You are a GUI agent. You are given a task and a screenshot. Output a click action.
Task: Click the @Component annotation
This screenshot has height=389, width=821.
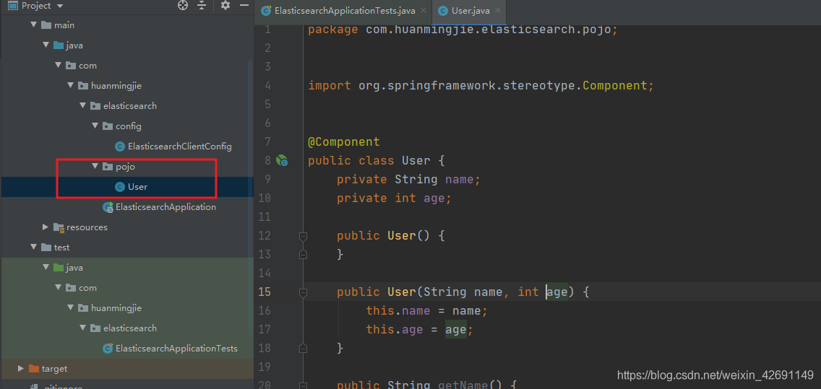343,142
